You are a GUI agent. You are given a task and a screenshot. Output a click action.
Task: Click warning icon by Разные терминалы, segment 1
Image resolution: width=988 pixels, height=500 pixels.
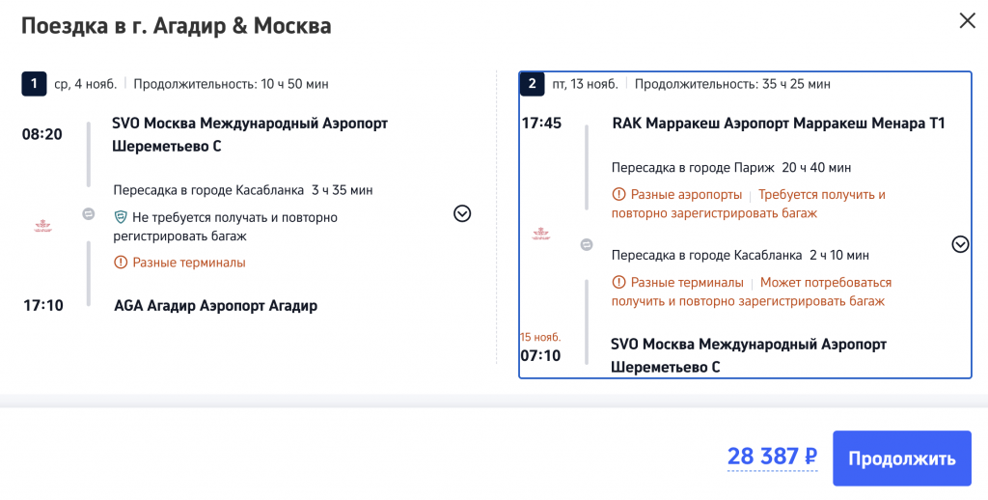pyautogui.click(x=121, y=263)
